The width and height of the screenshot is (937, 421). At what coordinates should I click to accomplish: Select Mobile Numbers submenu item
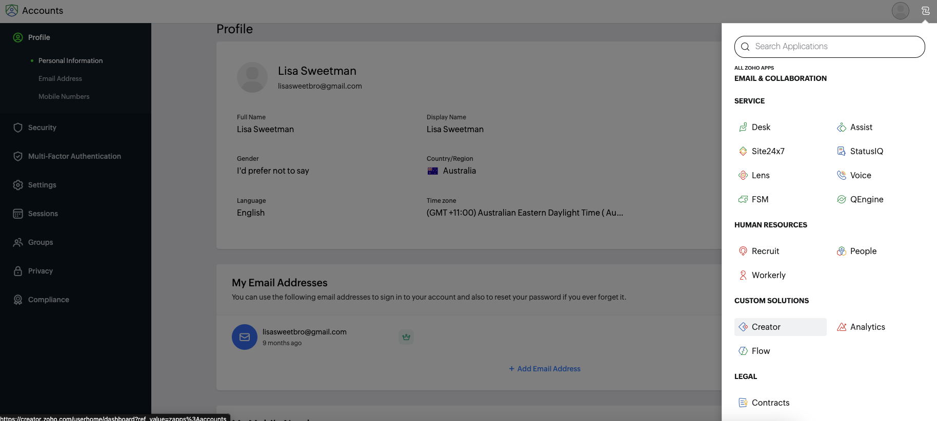click(64, 96)
